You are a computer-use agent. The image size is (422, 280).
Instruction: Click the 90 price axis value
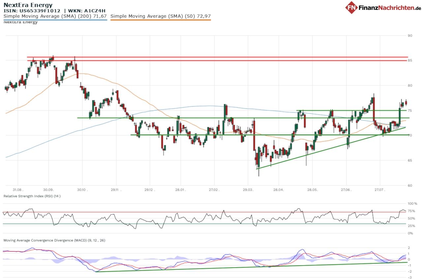point(410,36)
